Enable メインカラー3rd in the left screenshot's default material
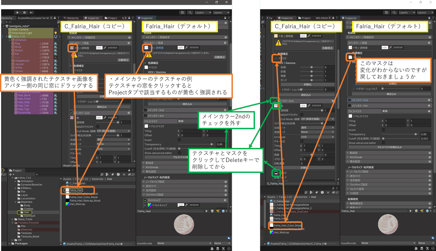436x251 pixels. [145, 116]
